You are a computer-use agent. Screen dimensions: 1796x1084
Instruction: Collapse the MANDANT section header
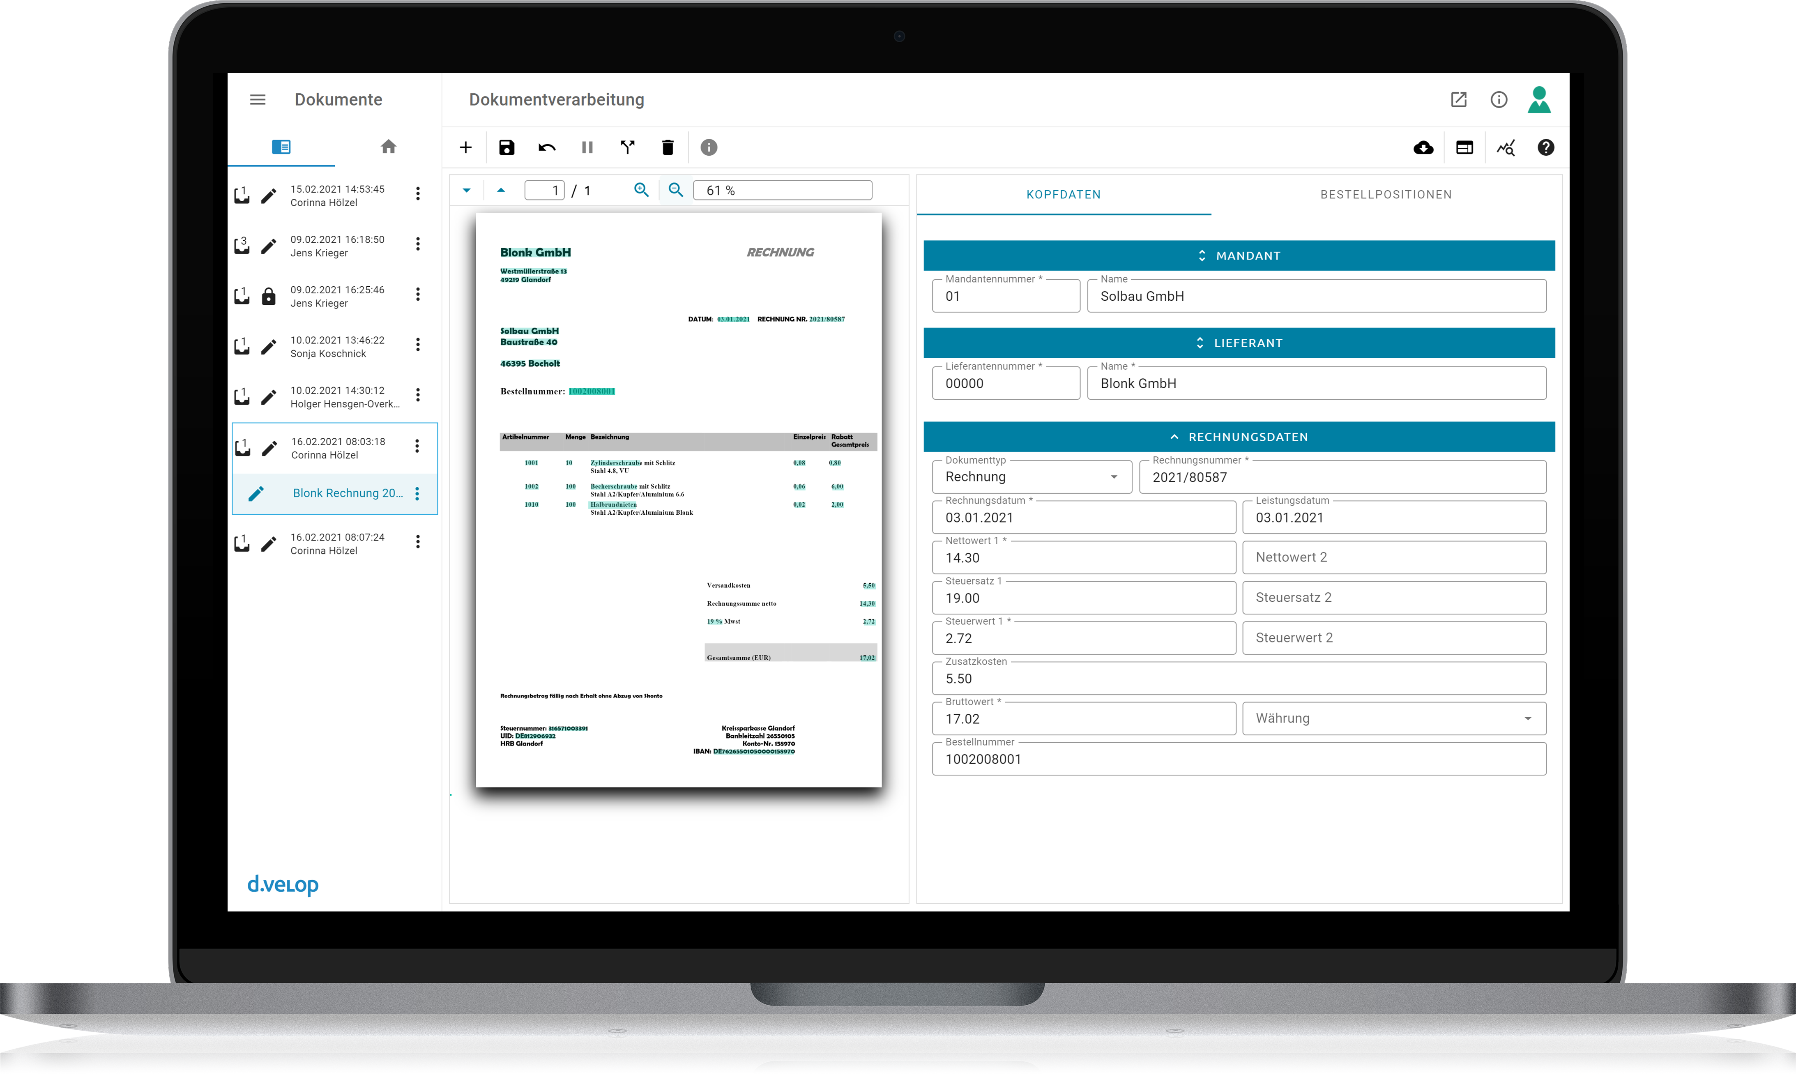[x=1239, y=256]
